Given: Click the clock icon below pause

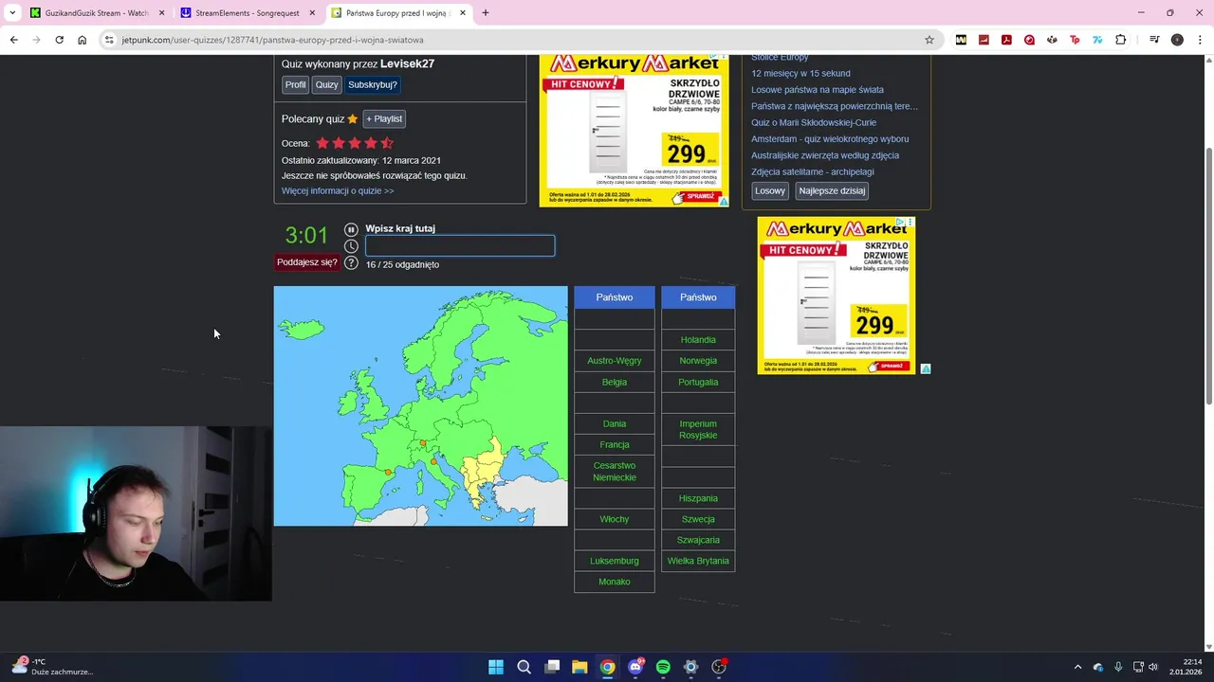Looking at the screenshot, I should 351,246.
